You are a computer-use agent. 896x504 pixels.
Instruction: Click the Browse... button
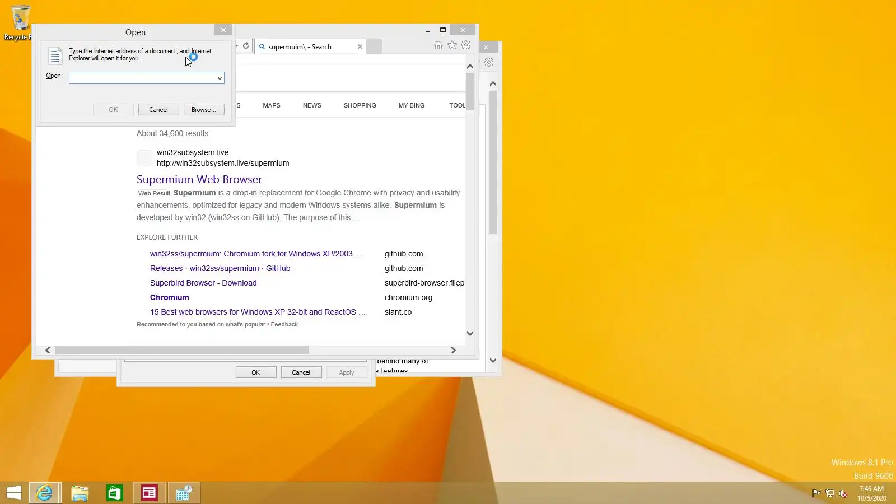(204, 110)
